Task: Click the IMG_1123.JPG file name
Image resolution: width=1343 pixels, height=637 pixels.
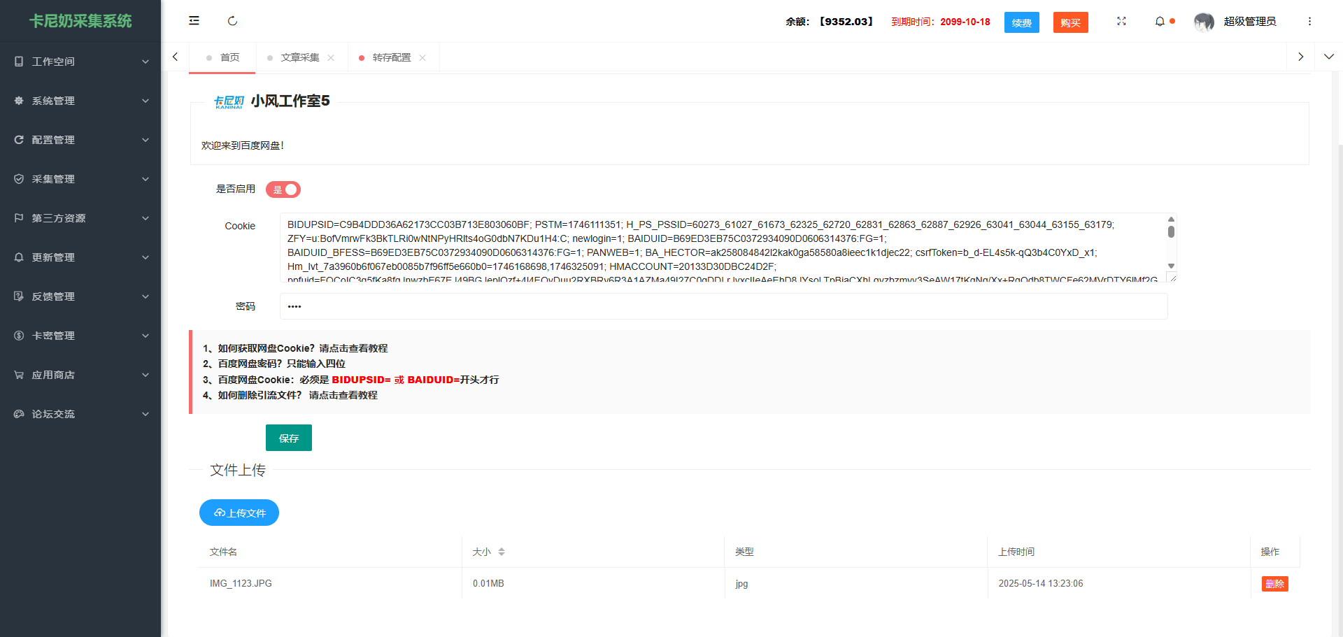Action: pyautogui.click(x=241, y=583)
